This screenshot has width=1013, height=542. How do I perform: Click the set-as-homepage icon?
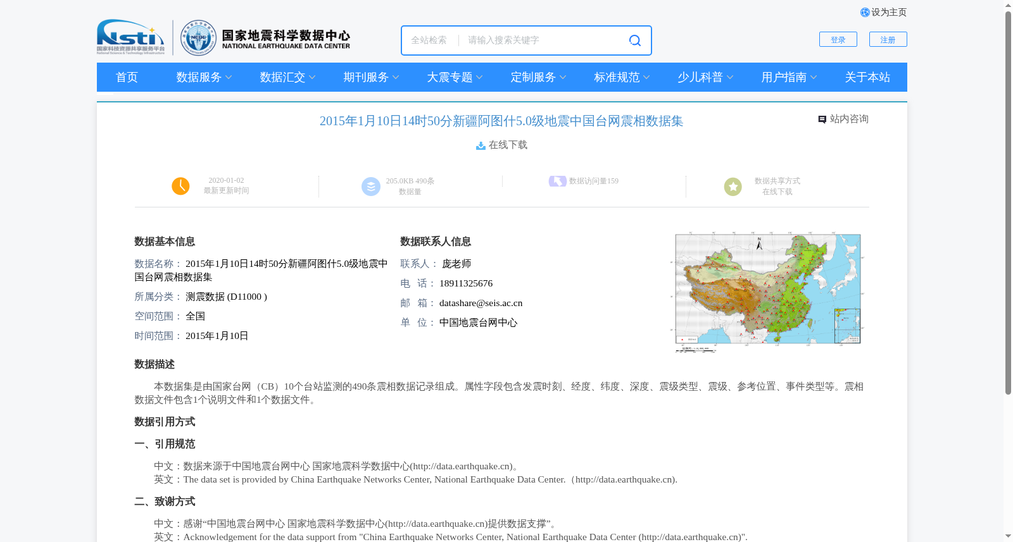865,13
